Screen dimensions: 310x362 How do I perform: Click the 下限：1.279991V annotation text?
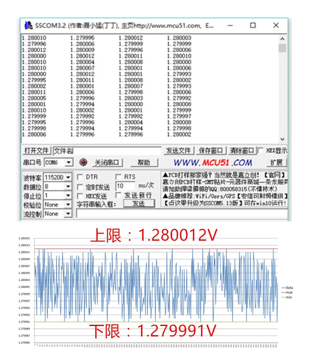click(x=153, y=331)
